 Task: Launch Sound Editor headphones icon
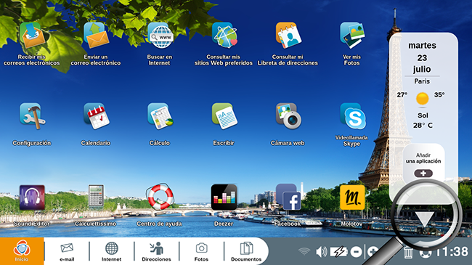(32, 197)
